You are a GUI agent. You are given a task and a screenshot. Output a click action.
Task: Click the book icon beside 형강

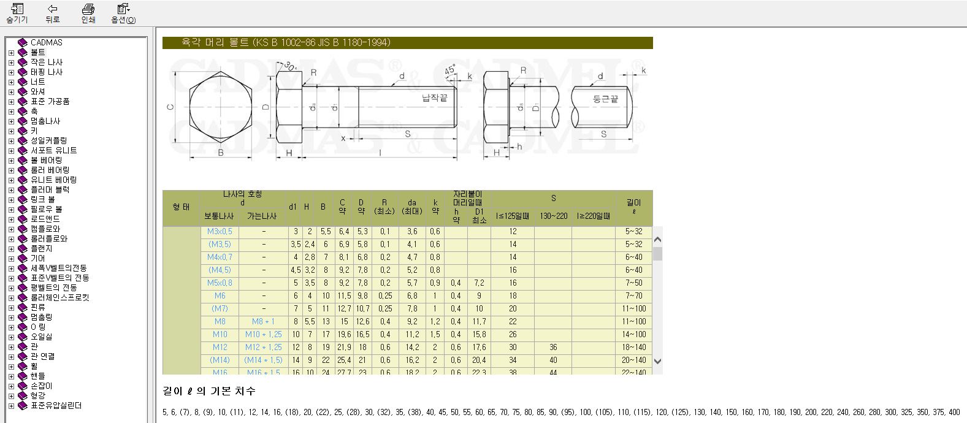pos(23,395)
